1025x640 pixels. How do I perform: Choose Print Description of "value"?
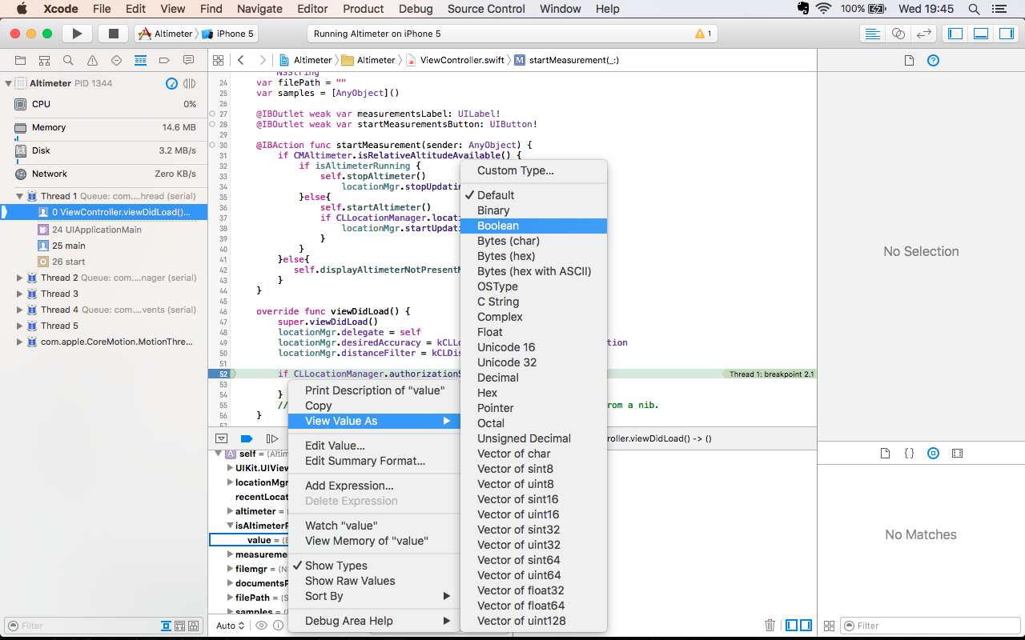pos(374,390)
